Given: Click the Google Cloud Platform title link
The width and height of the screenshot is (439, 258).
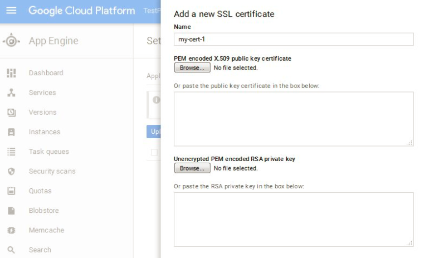Looking at the screenshot, I should (x=81, y=11).
